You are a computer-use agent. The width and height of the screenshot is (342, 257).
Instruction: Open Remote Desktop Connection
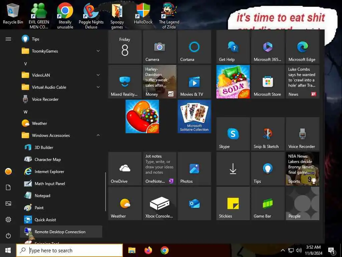tap(61, 232)
